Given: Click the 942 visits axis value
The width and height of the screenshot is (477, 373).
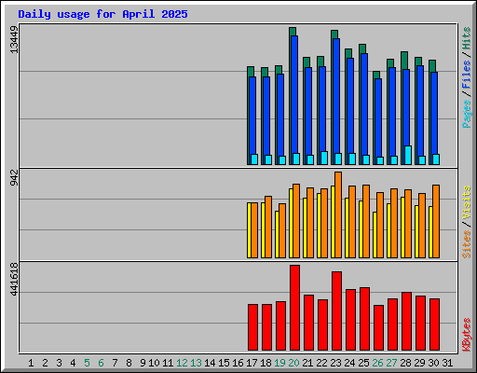Looking at the screenshot, I should tap(14, 177).
